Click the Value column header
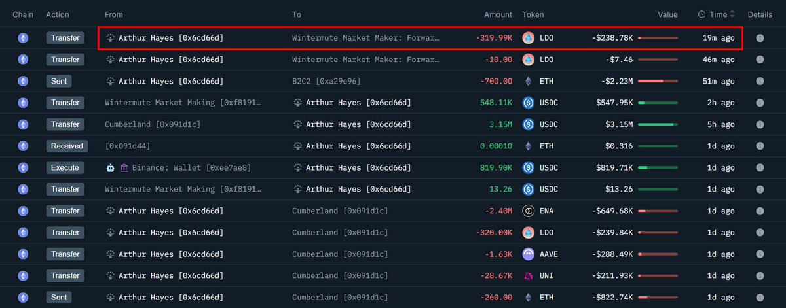This screenshot has height=308, width=786. click(x=667, y=14)
